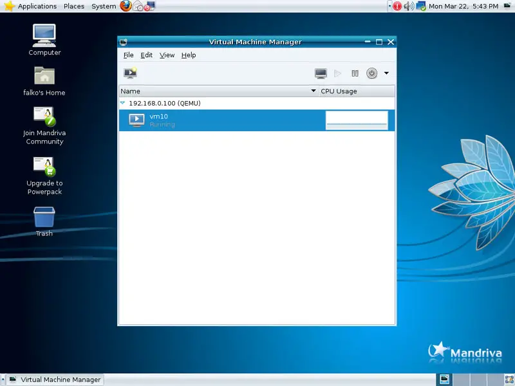Click the window icon right of the clock

click(507, 6)
